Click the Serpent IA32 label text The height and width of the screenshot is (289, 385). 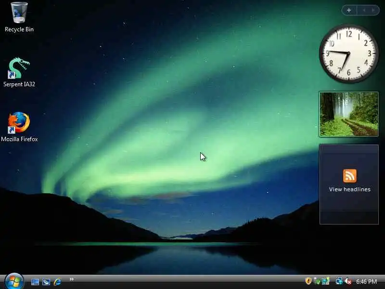(x=19, y=84)
